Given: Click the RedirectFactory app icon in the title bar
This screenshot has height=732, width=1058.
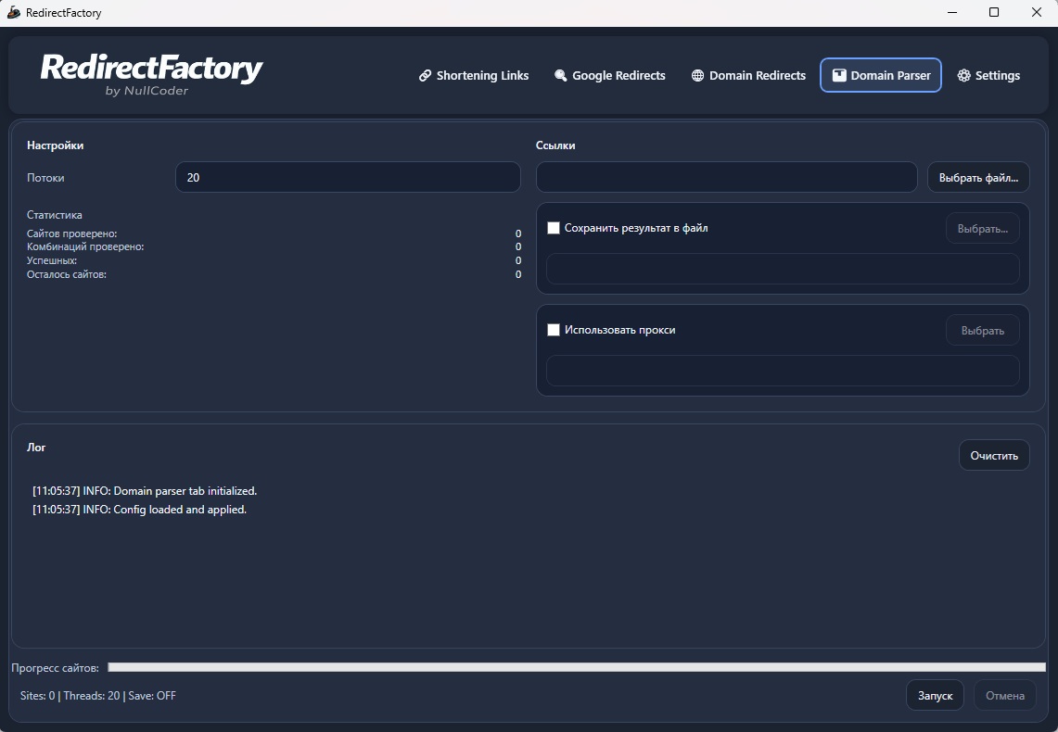Looking at the screenshot, I should (14, 12).
